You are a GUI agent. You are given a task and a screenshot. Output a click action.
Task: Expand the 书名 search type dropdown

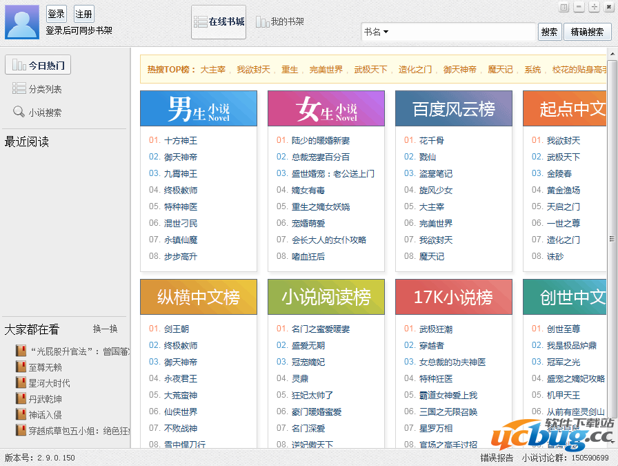coord(377,32)
